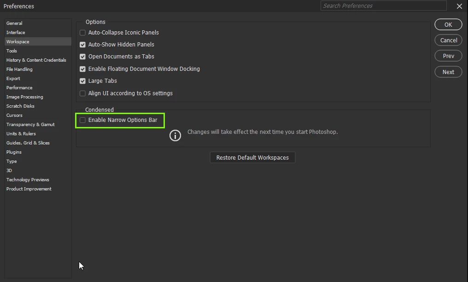Screen dimensions: 468x282
Task: Open History & Content Credentials settings
Action: [x=38, y=60]
